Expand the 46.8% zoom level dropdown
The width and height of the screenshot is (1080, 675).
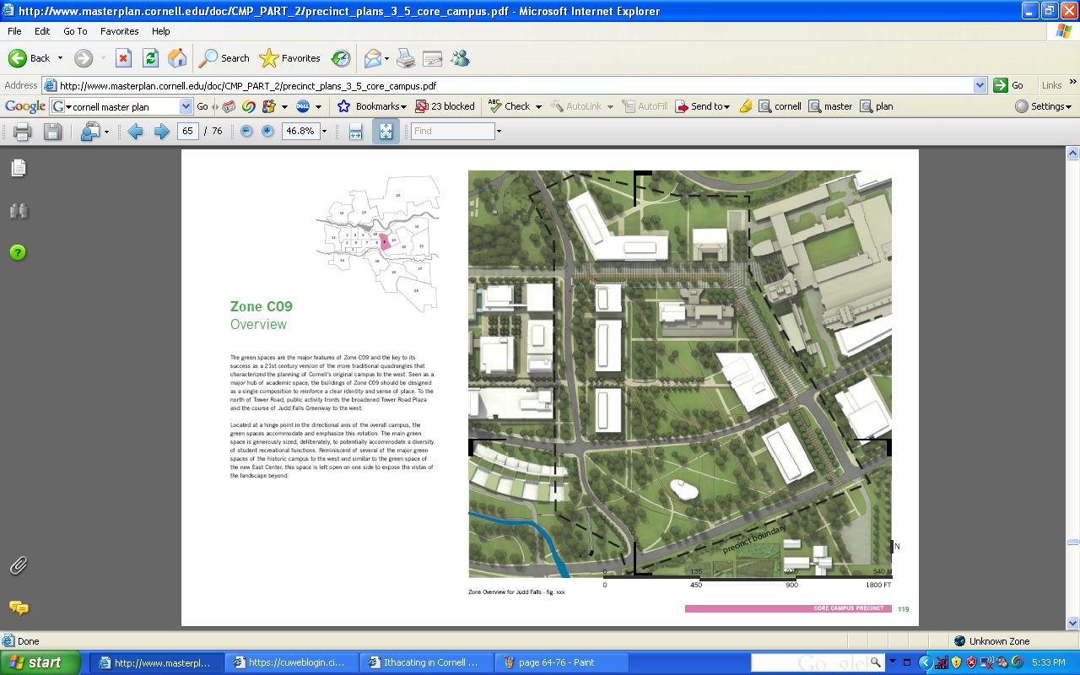(324, 132)
